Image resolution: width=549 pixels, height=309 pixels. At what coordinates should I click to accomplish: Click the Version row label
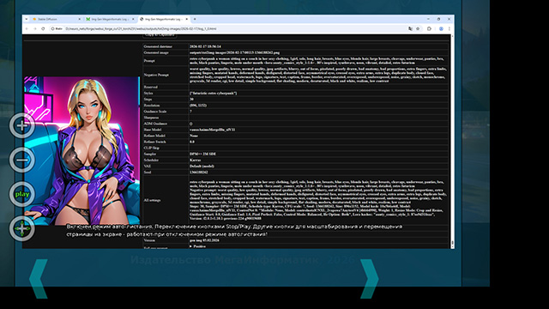[149, 240]
